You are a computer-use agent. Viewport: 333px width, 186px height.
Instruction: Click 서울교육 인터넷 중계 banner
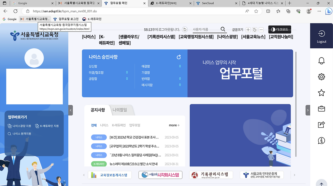click(x=262, y=175)
